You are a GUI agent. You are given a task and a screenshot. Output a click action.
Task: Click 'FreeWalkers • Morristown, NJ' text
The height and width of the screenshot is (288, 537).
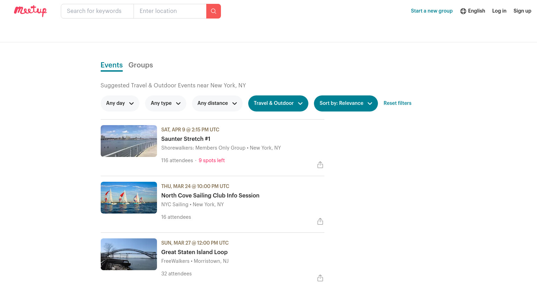tap(195, 261)
